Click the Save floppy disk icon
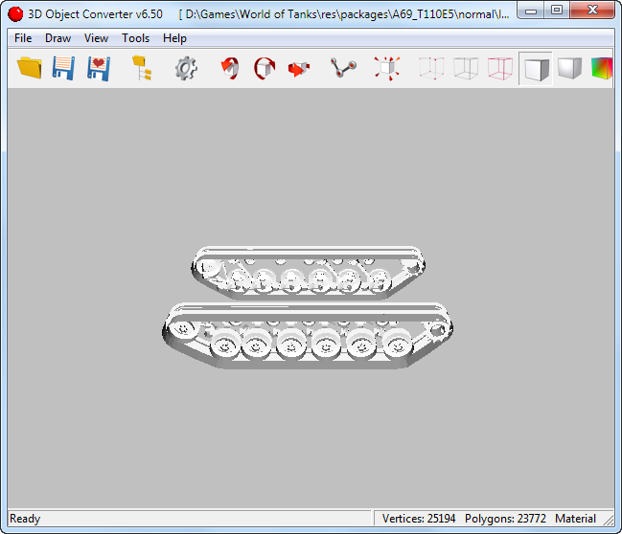Viewport: 622px width, 534px height. 63,68
